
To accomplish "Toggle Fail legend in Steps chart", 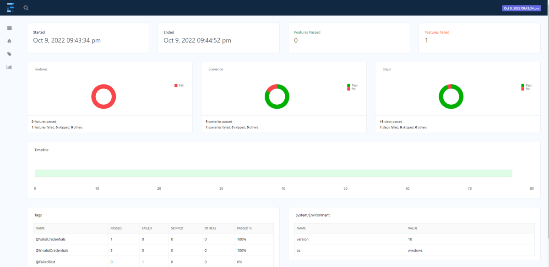I will click(x=526, y=89).
